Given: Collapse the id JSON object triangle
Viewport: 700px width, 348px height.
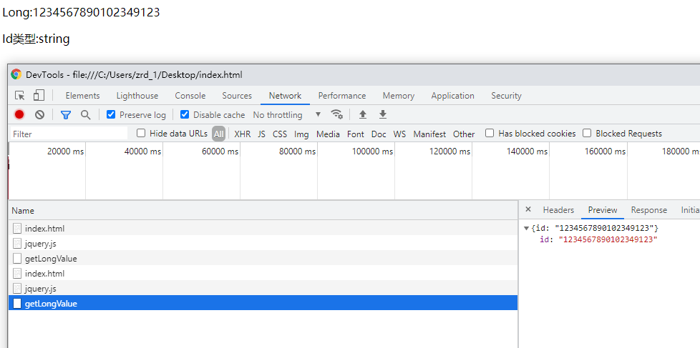Looking at the screenshot, I should click(x=526, y=228).
